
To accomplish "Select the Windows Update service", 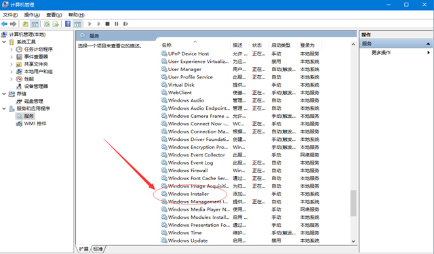I will (188, 240).
